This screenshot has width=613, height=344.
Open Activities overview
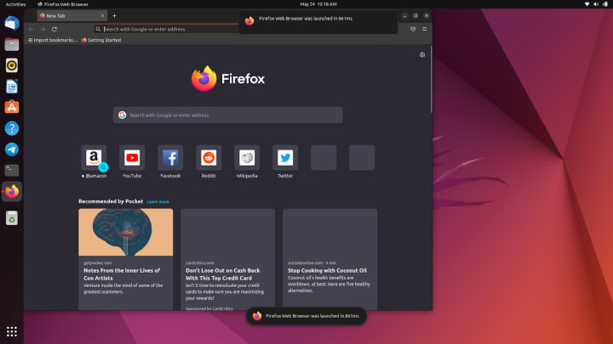tap(15, 4)
